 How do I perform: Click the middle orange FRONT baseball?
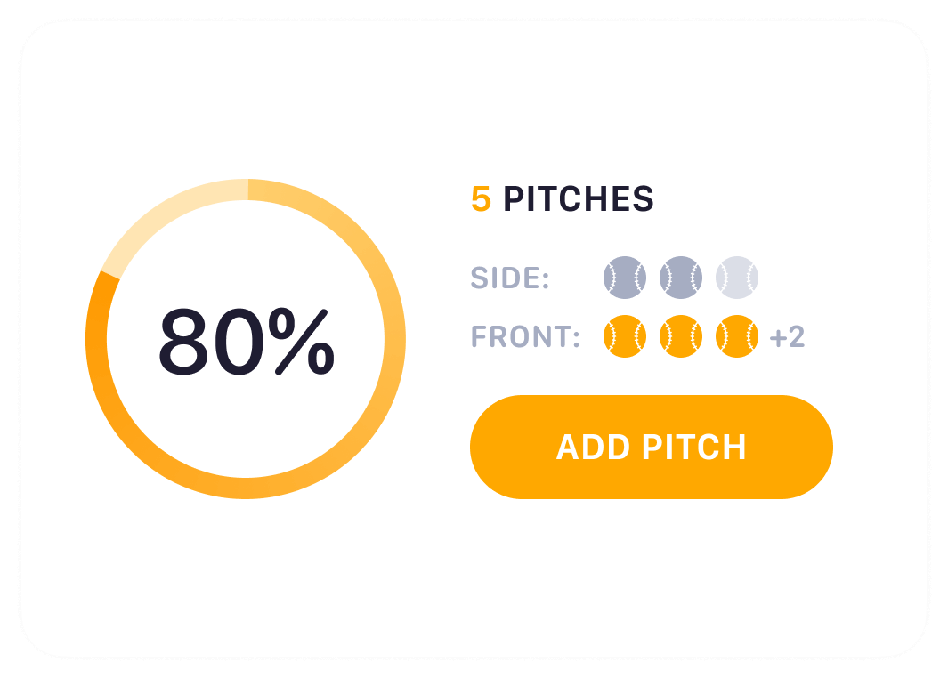681,336
